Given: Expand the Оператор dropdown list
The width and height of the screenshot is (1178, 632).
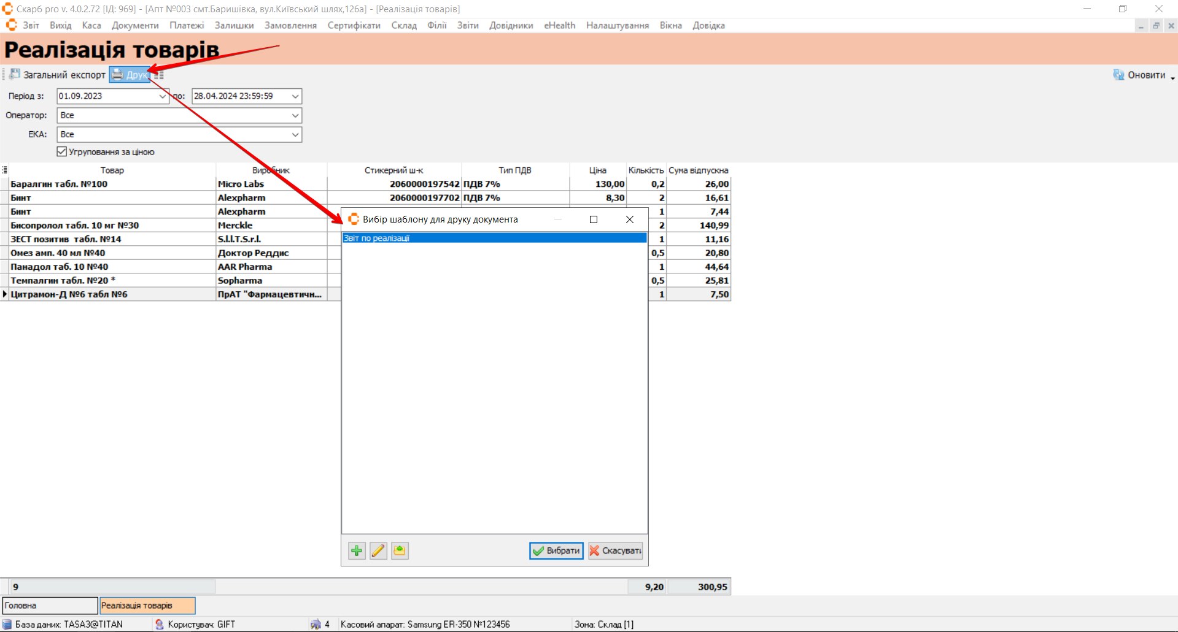Looking at the screenshot, I should 295,115.
